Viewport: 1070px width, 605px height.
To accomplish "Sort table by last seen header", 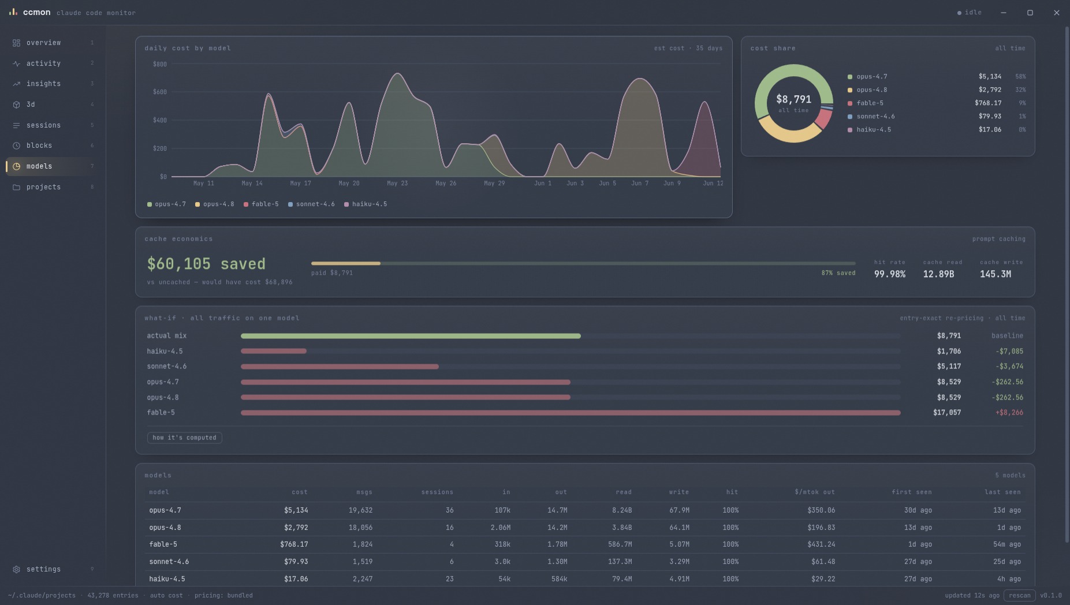I will pos(1002,492).
